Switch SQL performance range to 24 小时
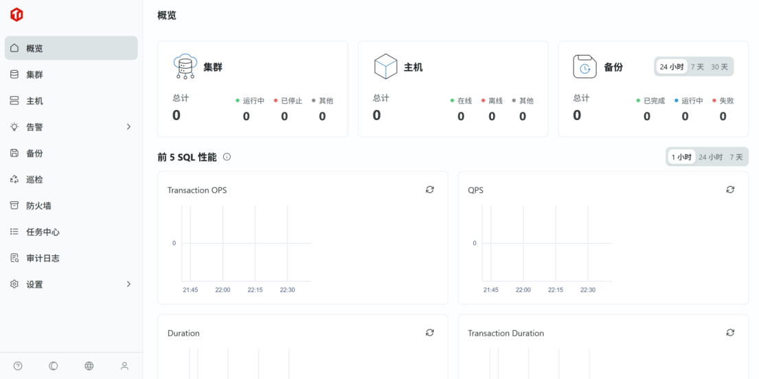Image resolution: width=759 pixels, height=379 pixels. pos(710,157)
